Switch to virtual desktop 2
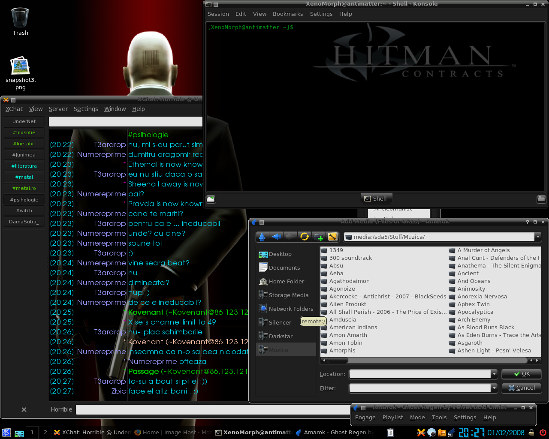This screenshot has width=549, height=439. tap(45, 433)
